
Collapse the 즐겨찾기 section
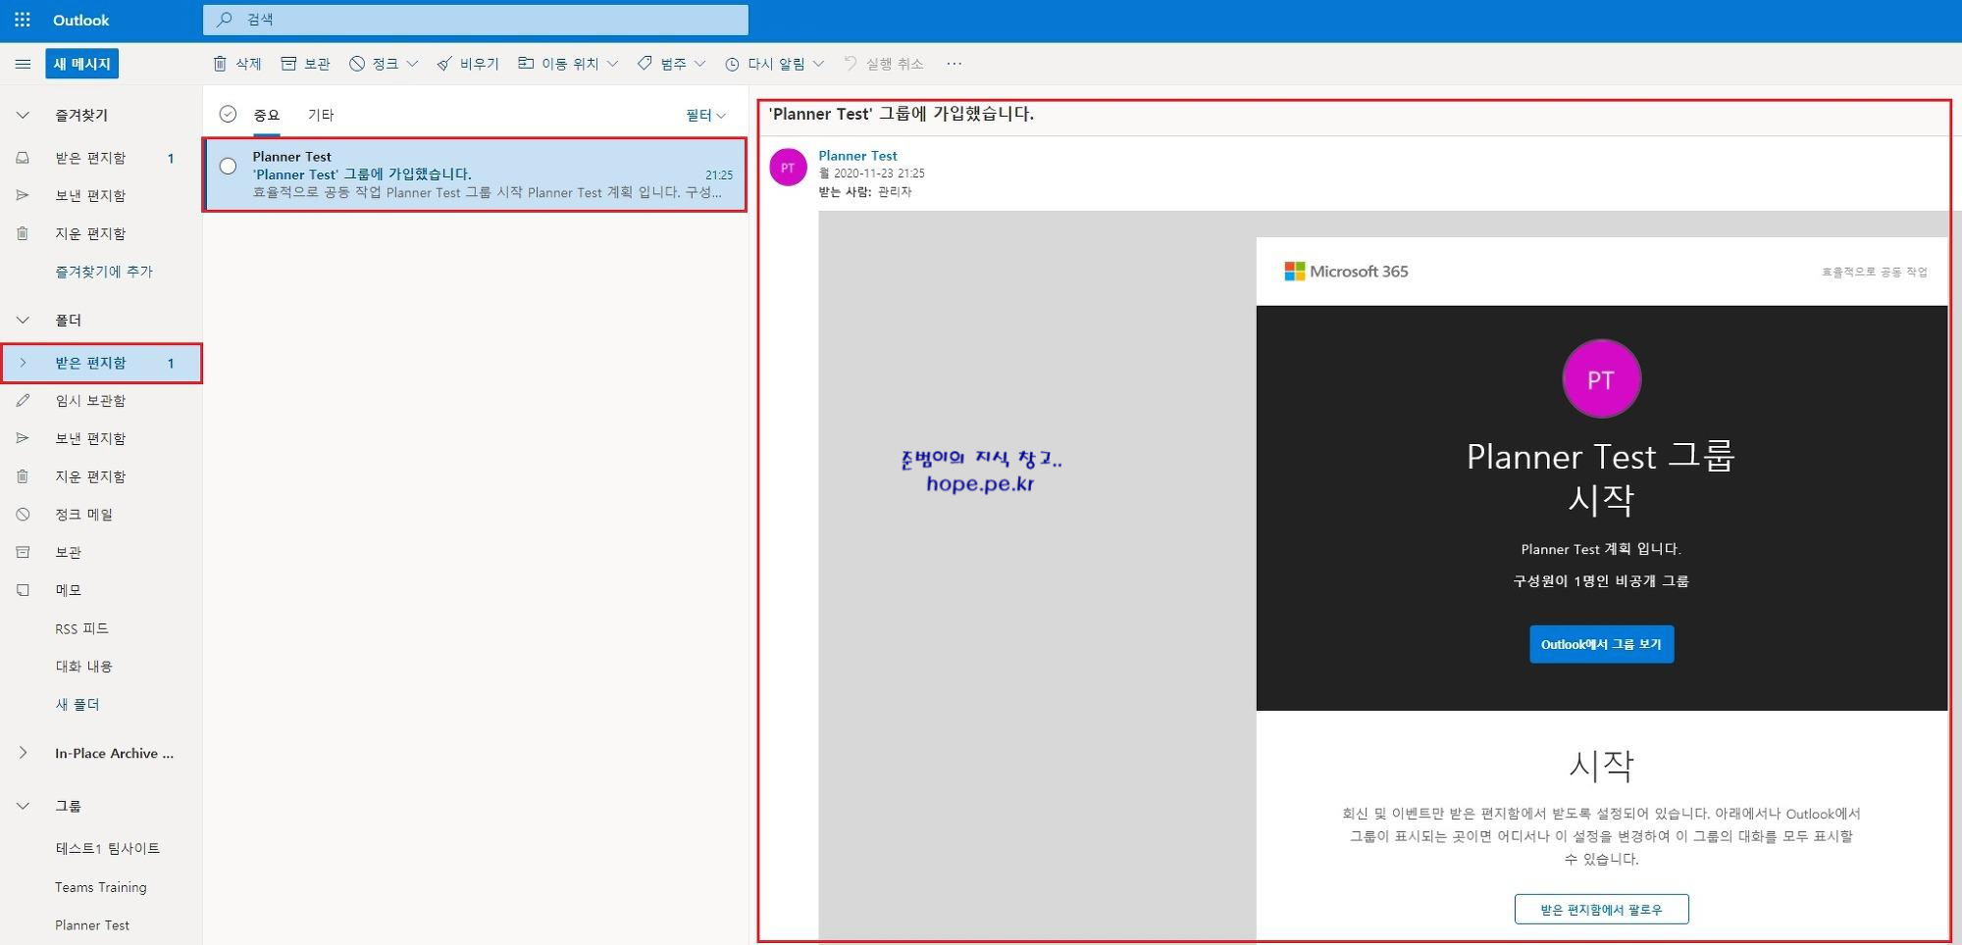23,115
